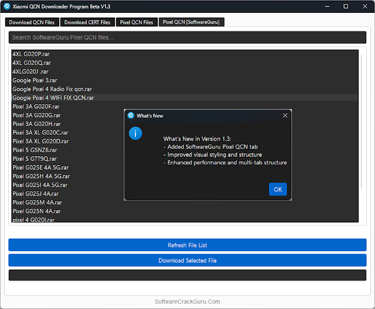The image size is (375, 309).
Task: Pick Pixel 3A XL G020C.rar
Action: [185, 133]
